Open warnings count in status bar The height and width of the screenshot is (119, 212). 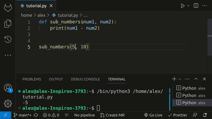click(55, 115)
